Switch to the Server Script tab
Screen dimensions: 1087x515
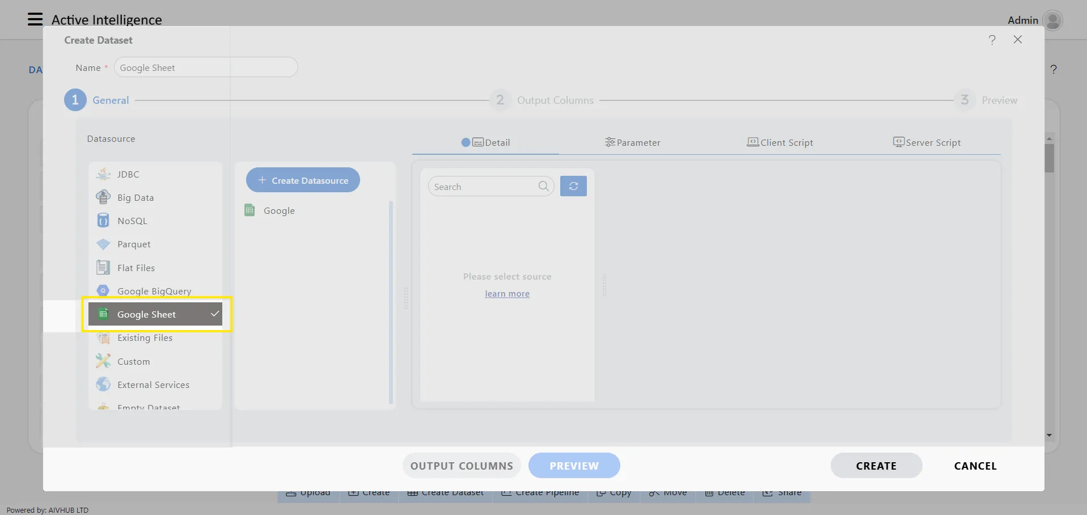click(x=927, y=142)
